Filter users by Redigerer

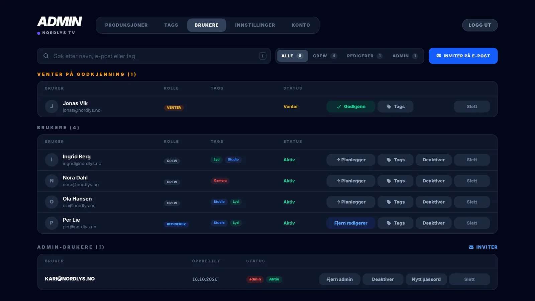click(x=364, y=56)
